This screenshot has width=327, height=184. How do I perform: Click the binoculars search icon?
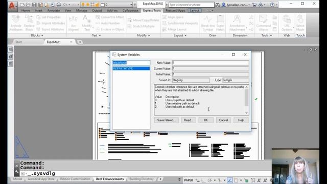point(217,5)
